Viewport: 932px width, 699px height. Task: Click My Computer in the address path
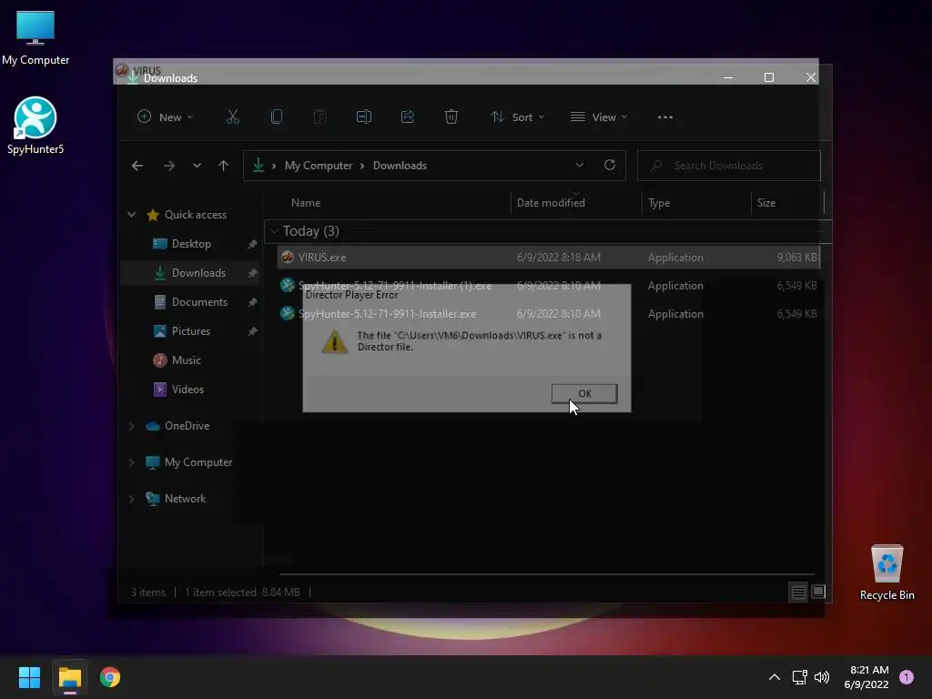click(318, 166)
